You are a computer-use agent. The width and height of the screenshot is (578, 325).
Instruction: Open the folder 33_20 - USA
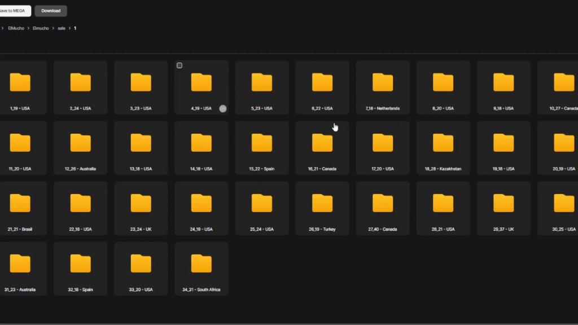(x=141, y=269)
